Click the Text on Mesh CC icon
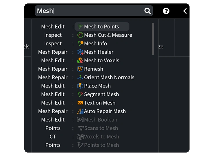This screenshot has width=213, height=156. click(80, 103)
